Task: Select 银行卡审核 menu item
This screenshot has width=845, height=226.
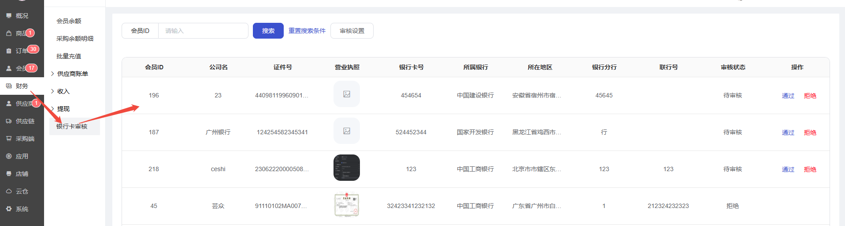Action: tap(72, 126)
